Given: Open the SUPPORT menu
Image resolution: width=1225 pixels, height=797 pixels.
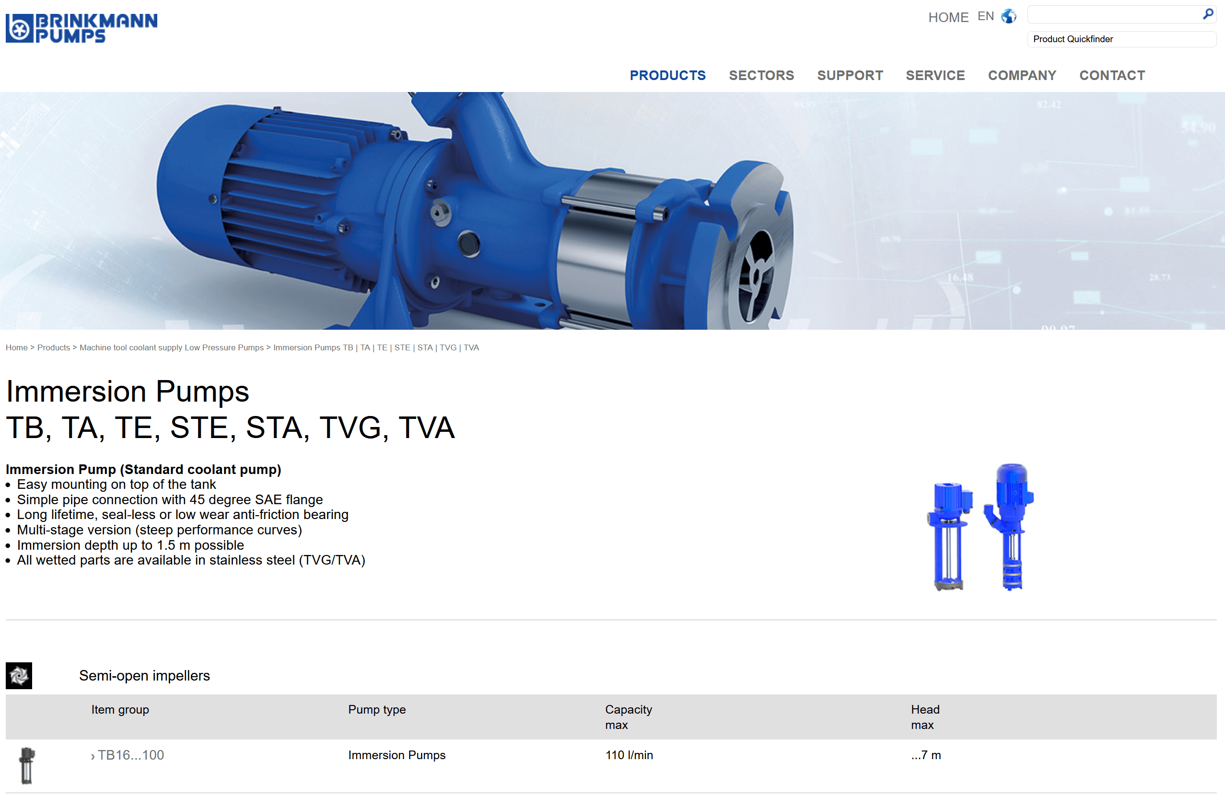Looking at the screenshot, I should click(x=850, y=76).
